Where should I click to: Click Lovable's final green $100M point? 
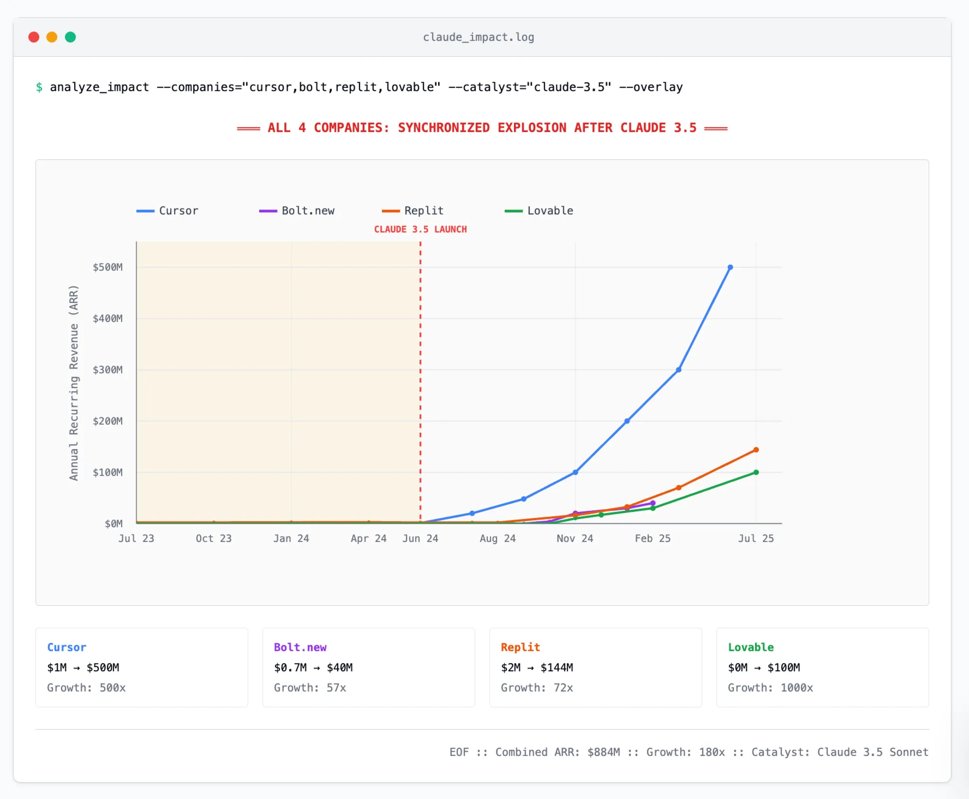[756, 472]
